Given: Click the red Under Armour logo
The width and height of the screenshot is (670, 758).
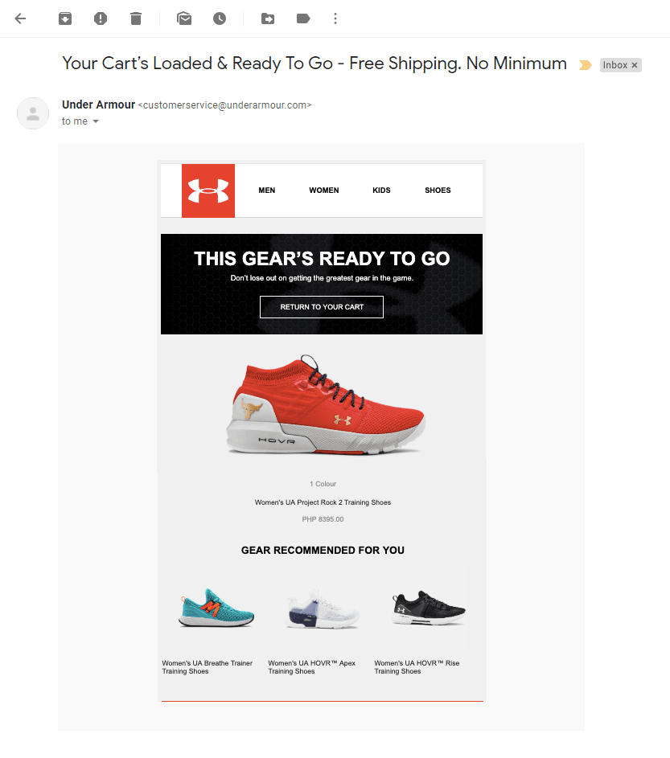Looking at the screenshot, I should coord(208,191).
